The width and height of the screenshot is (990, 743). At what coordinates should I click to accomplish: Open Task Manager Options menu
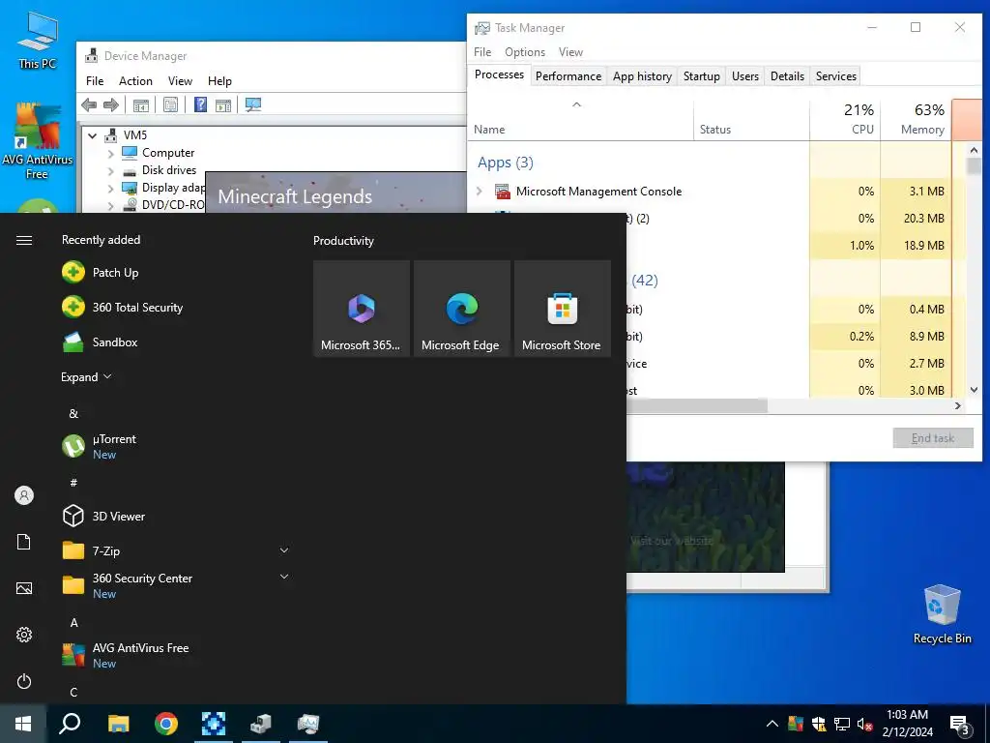pyautogui.click(x=525, y=52)
